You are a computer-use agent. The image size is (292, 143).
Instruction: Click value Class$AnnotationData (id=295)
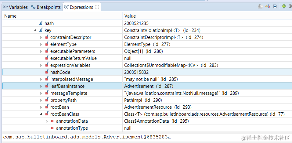click(x=157, y=121)
